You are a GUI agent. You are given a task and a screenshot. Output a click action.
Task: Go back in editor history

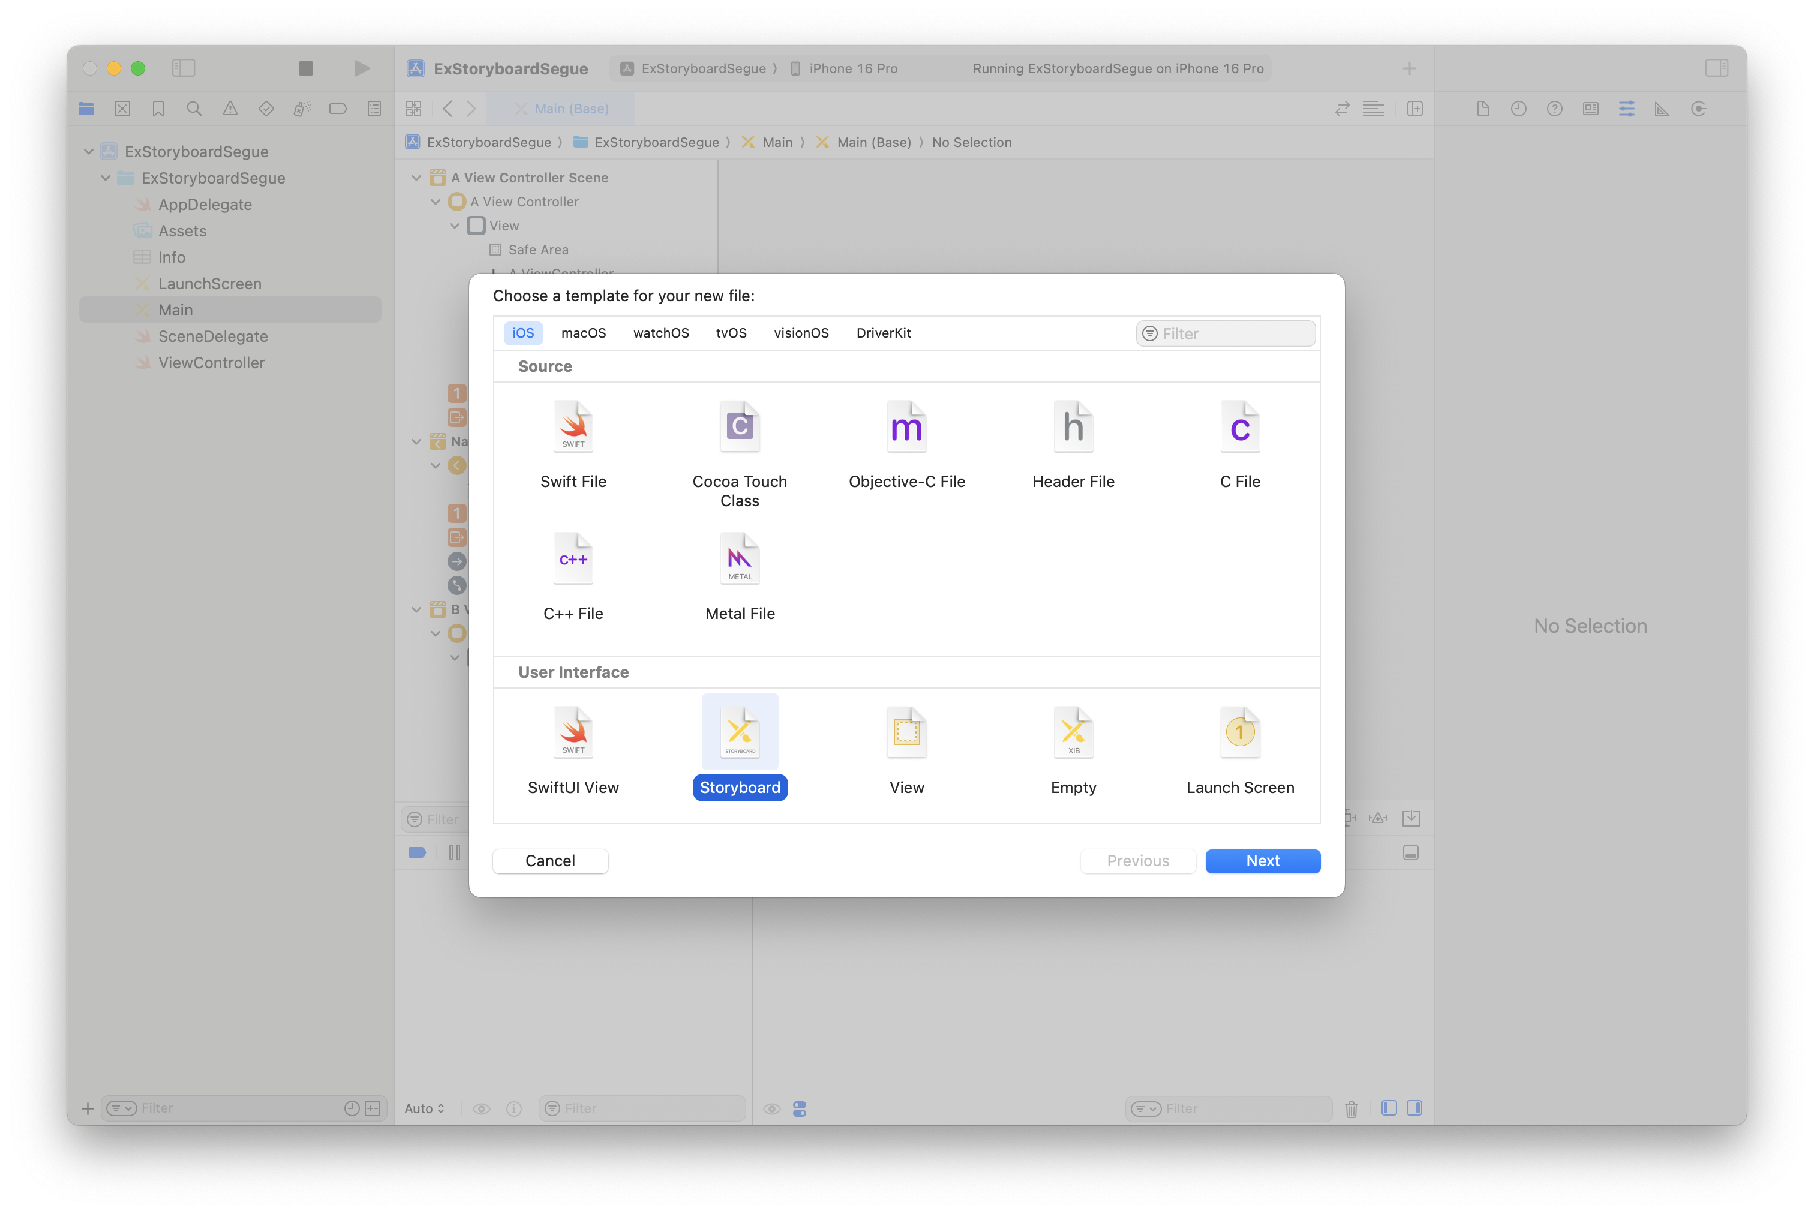tap(448, 109)
